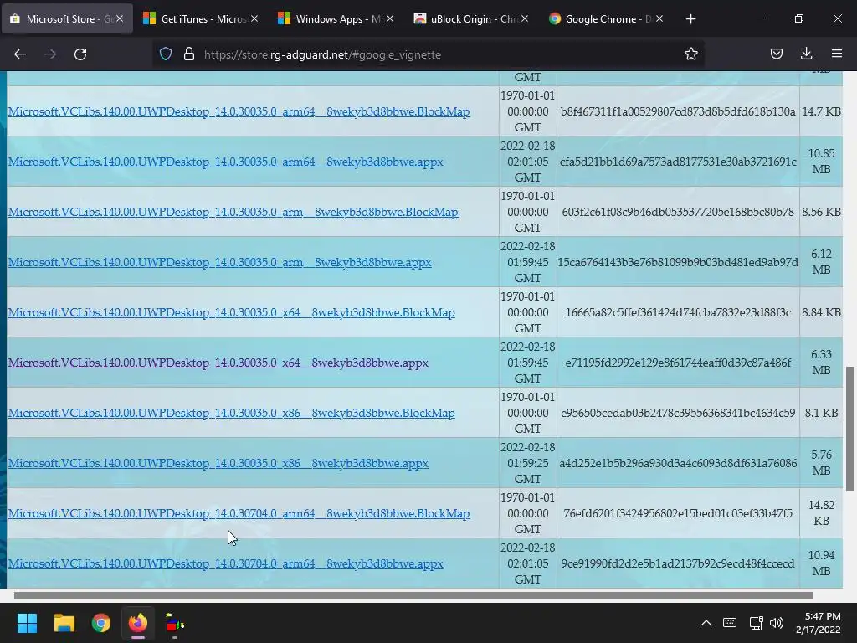Reload the current page
Viewport: 857px width, 643px height.
(x=80, y=54)
